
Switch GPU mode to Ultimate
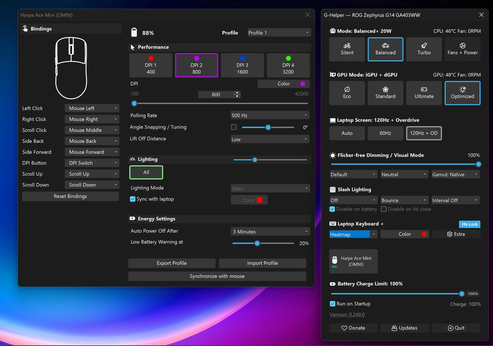coord(424,93)
